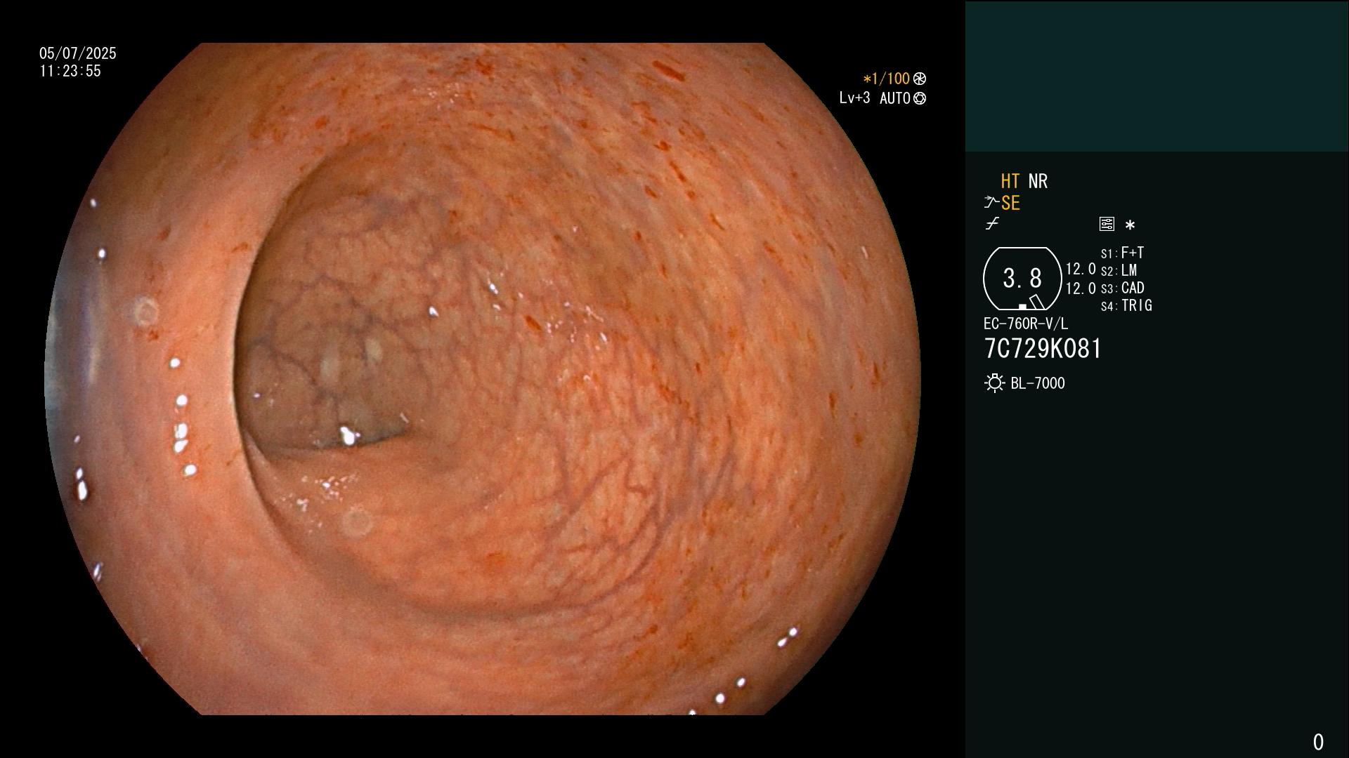This screenshot has height=758, width=1349.
Task: Click the Lv+3 brightness level text
Action: pos(854,98)
